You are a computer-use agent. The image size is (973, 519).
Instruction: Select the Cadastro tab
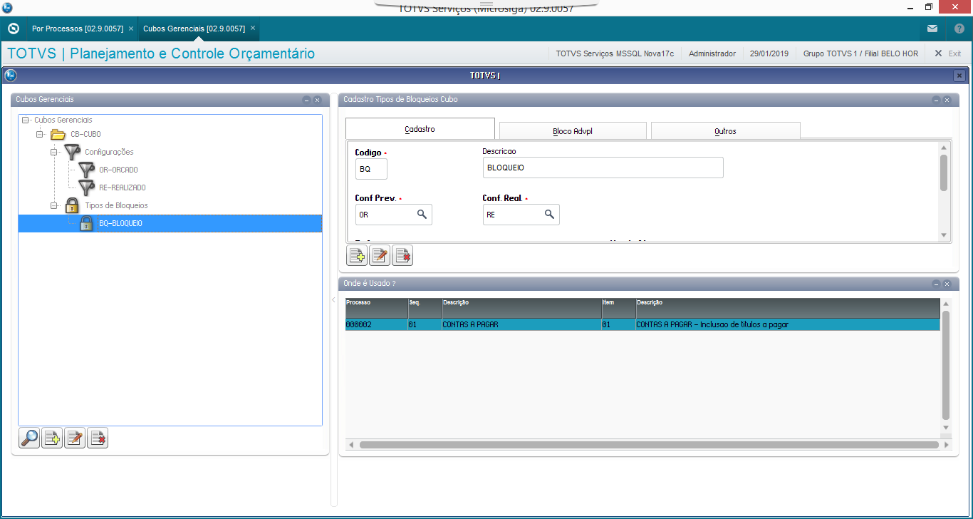tap(420, 129)
